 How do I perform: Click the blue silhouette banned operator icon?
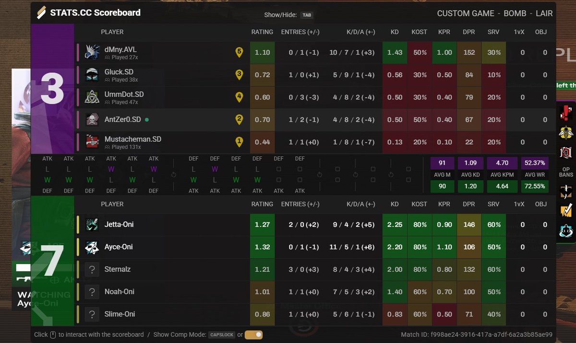coord(566,231)
